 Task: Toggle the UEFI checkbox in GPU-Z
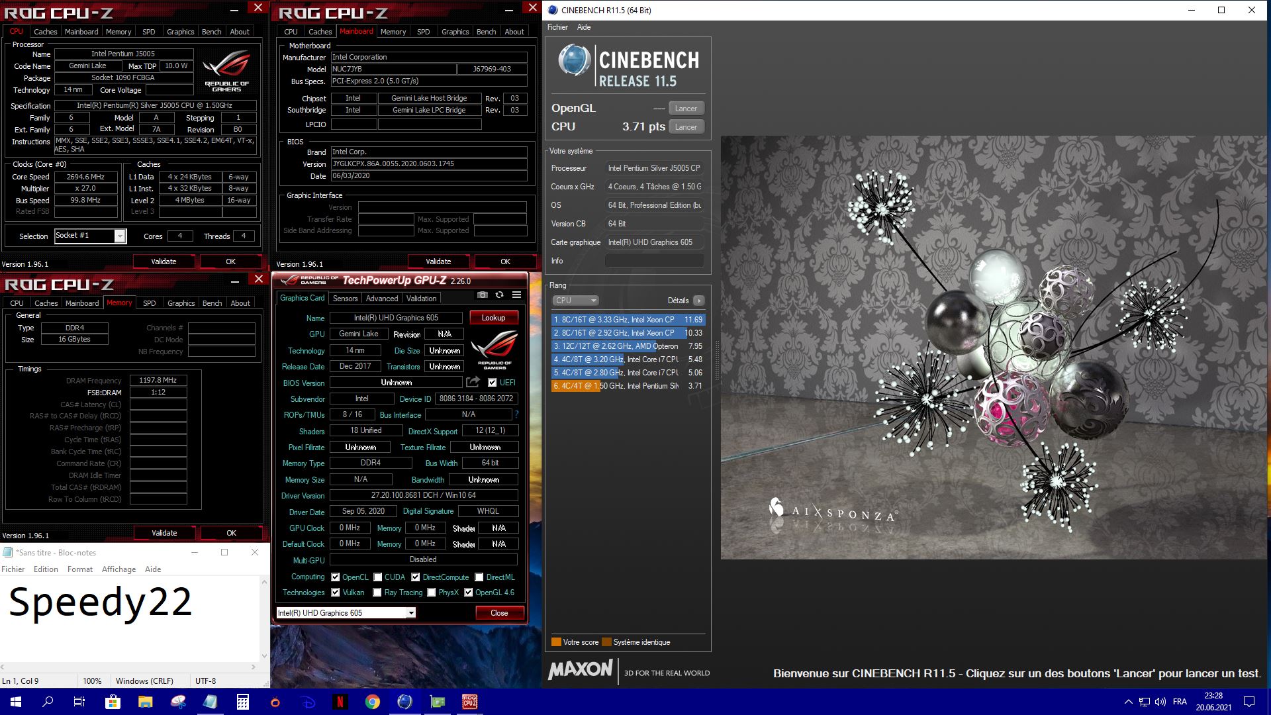pos(492,382)
